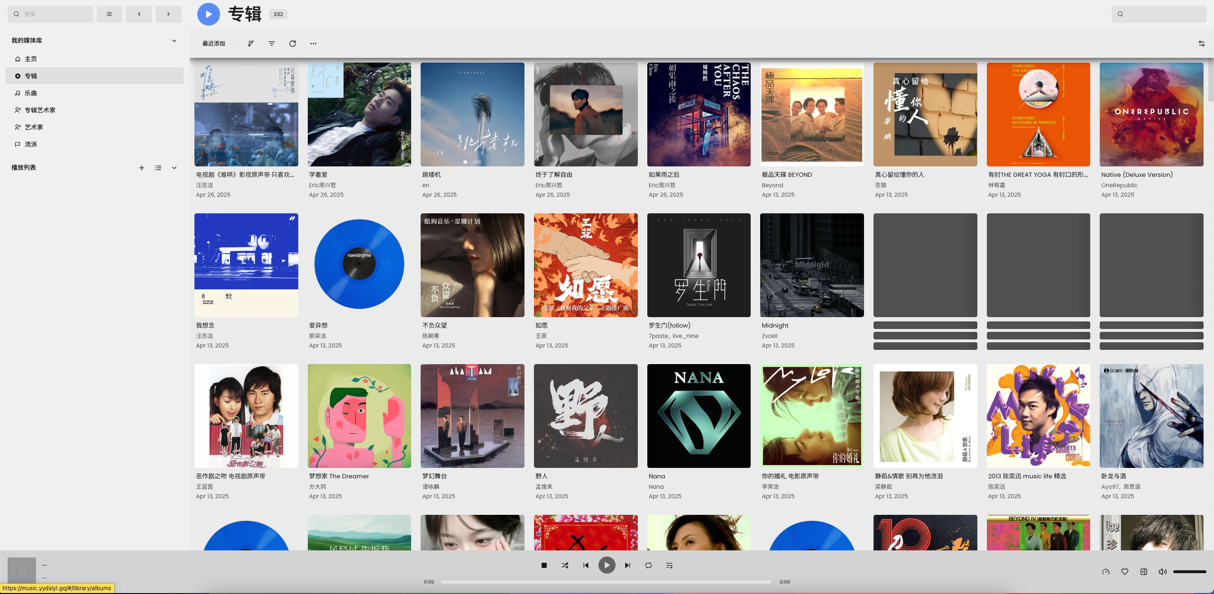Open the 最近添加 sort dropdown
This screenshot has height=594, width=1214.
pos(214,44)
